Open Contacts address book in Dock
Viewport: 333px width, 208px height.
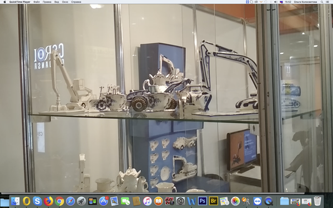click(x=137, y=201)
